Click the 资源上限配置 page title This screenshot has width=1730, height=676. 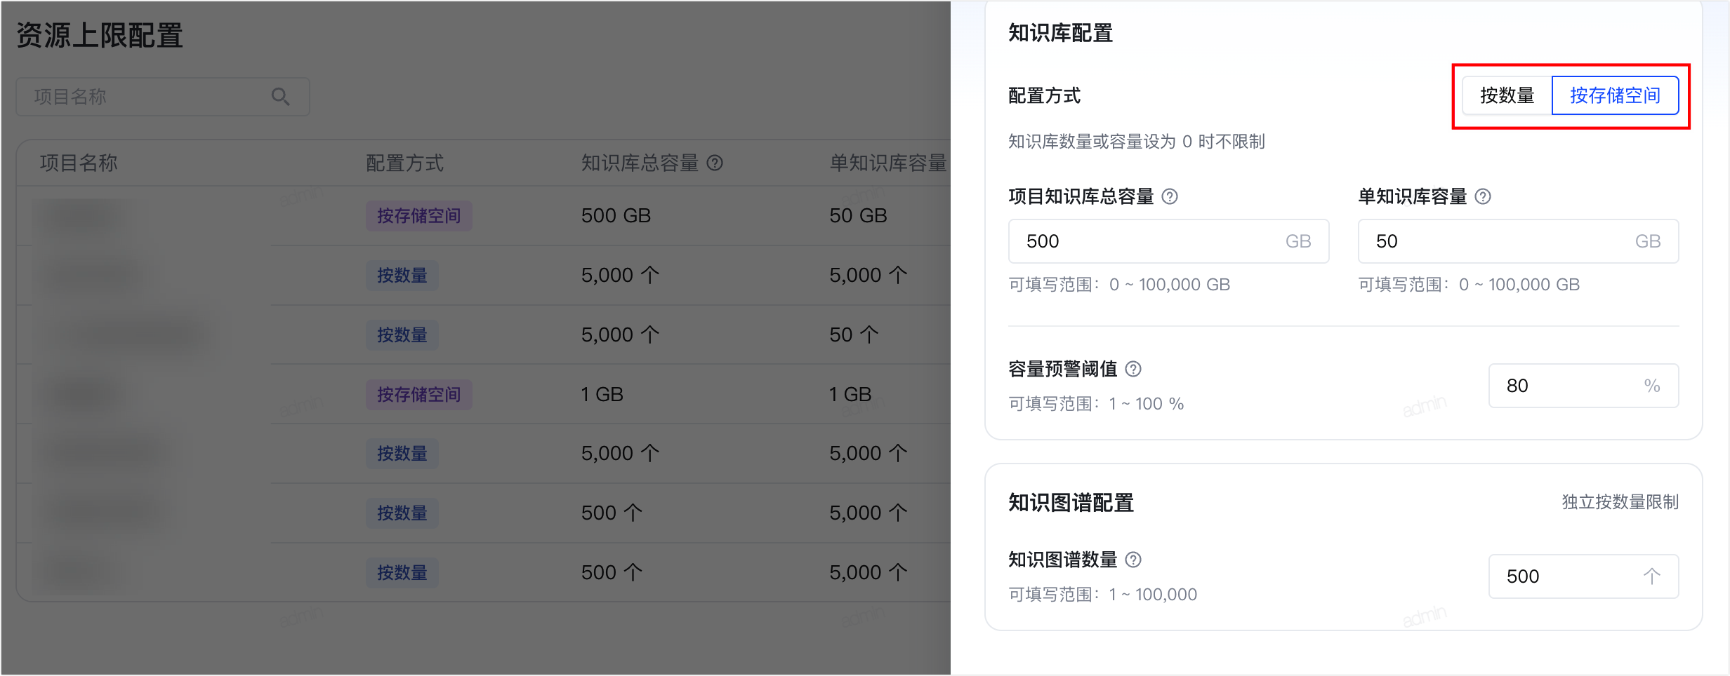tap(100, 35)
